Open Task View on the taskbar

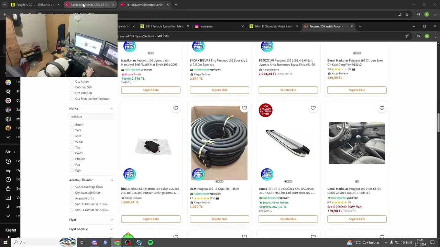click(82, 243)
